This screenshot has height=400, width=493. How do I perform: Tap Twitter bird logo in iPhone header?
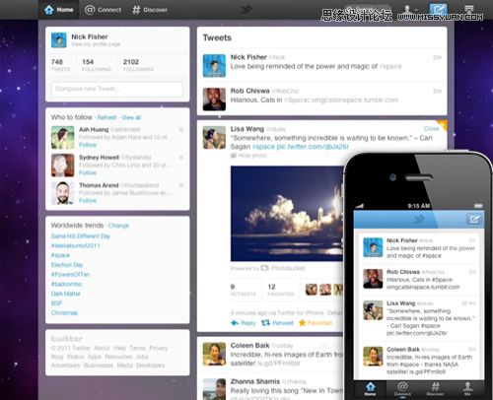419,219
